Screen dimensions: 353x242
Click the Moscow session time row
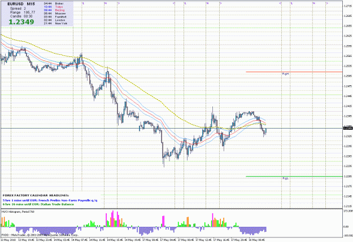click(55, 14)
